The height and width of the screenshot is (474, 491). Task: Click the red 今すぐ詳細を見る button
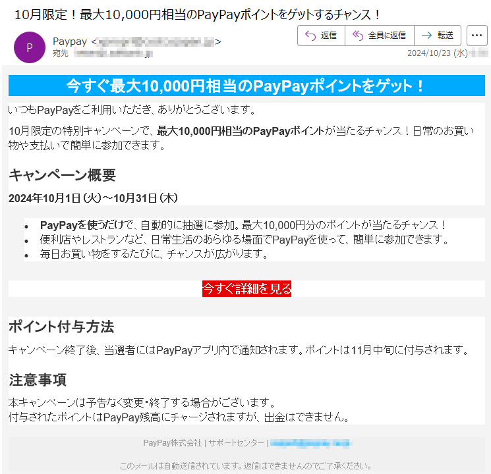(x=246, y=288)
